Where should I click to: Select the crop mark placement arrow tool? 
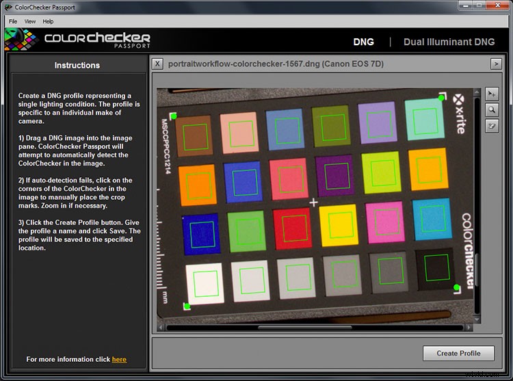(x=492, y=94)
